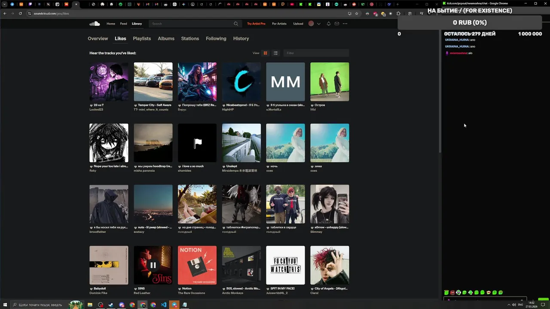Open the notifications bell
Viewport: 550px width, 309px height.
pyautogui.click(x=329, y=24)
